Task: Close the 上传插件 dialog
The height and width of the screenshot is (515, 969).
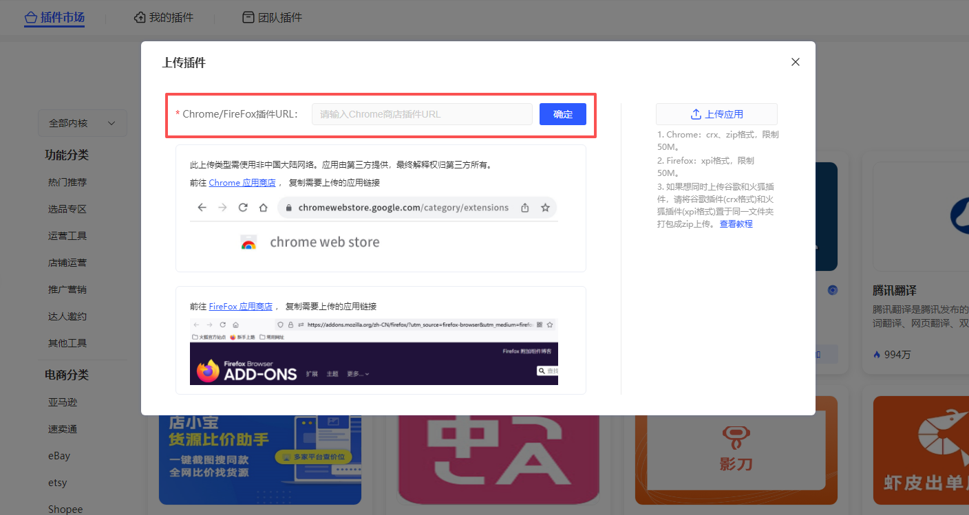Action: (x=795, y=62)
